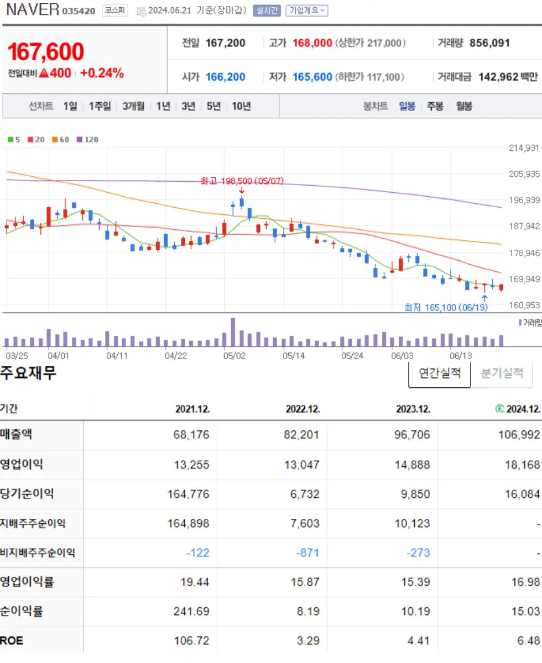
Task: Click the +0.24% change rate
Action: coord(102,73)
